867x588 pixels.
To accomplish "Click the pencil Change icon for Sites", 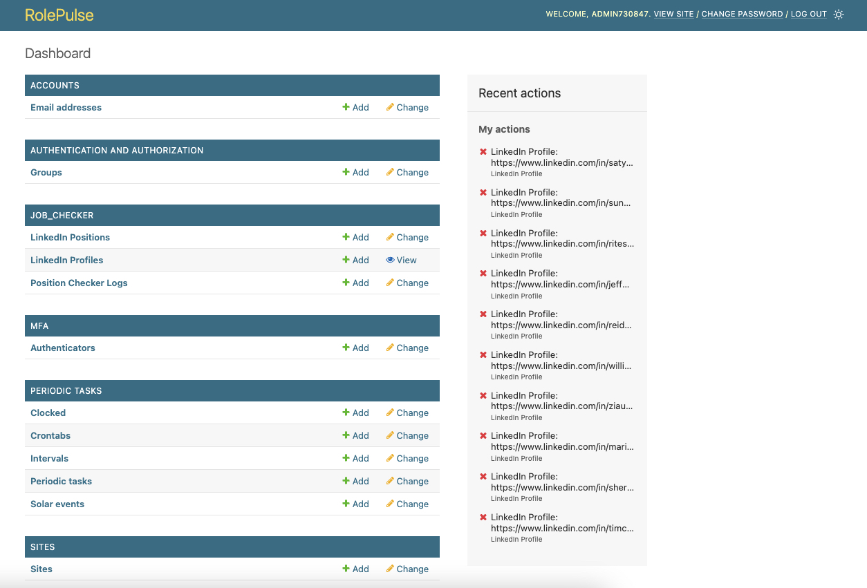I will pos(391,569).
